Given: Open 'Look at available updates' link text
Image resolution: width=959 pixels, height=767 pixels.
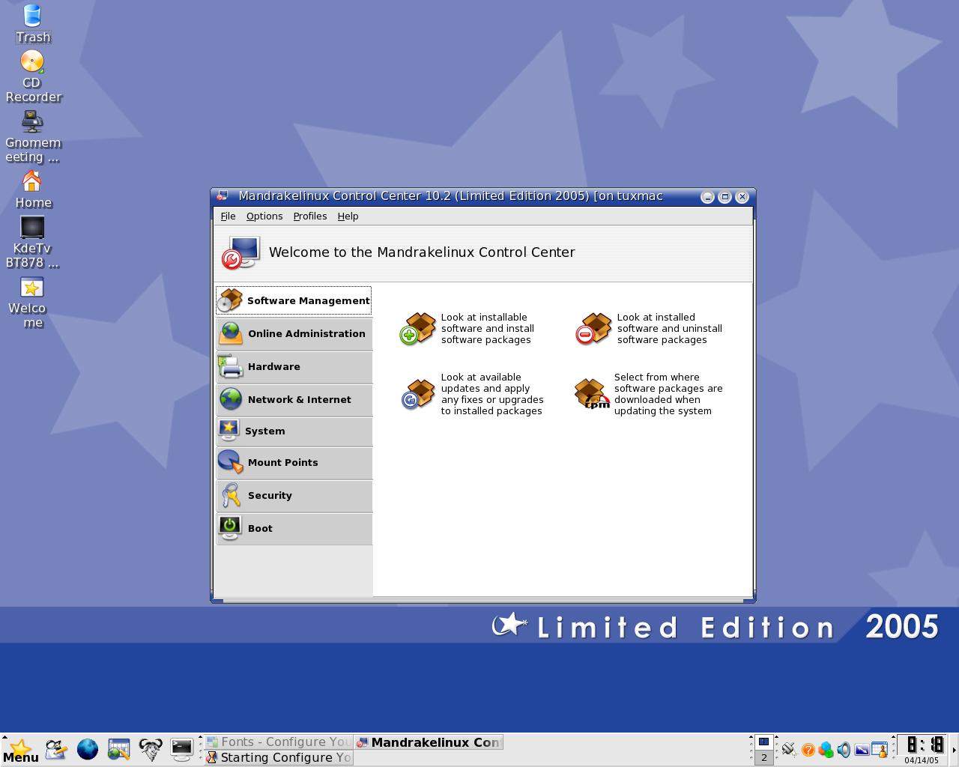Looking at the screenshot, I should click(492, 394).
